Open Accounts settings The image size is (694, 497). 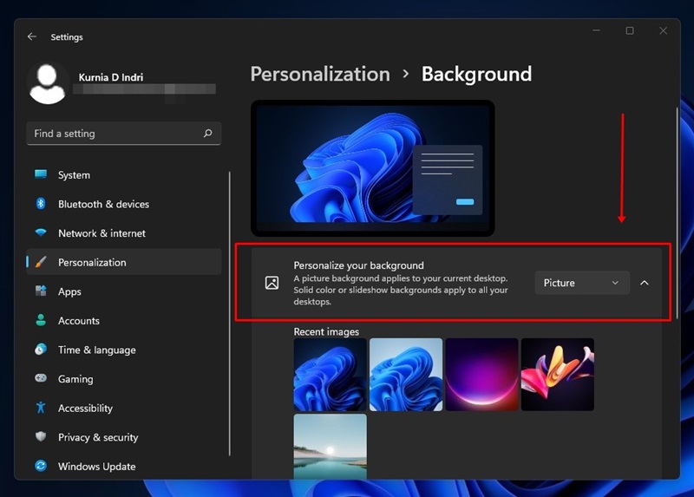click(x=124, y=321)
